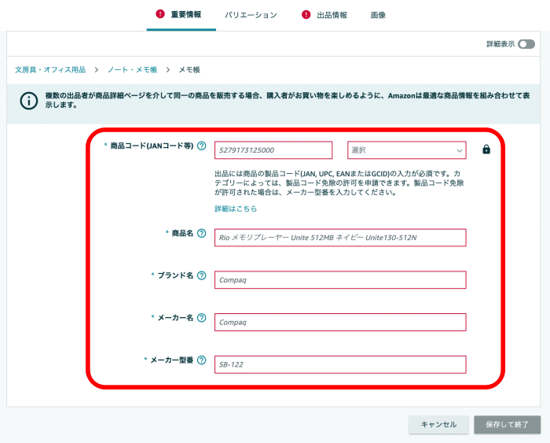Image resolution: width=550 pixels, height=443 pixels.
Task: Toggle the 詳細表示 switch
Action: [x=526, y=45]
